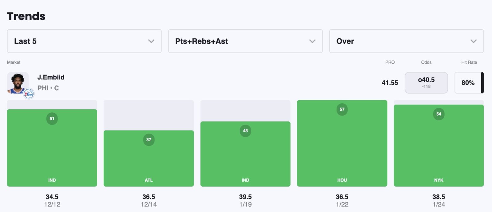Click the chevron arrow in Last 5 box
This screenshot has width=492, height=212.
(151, 41)
